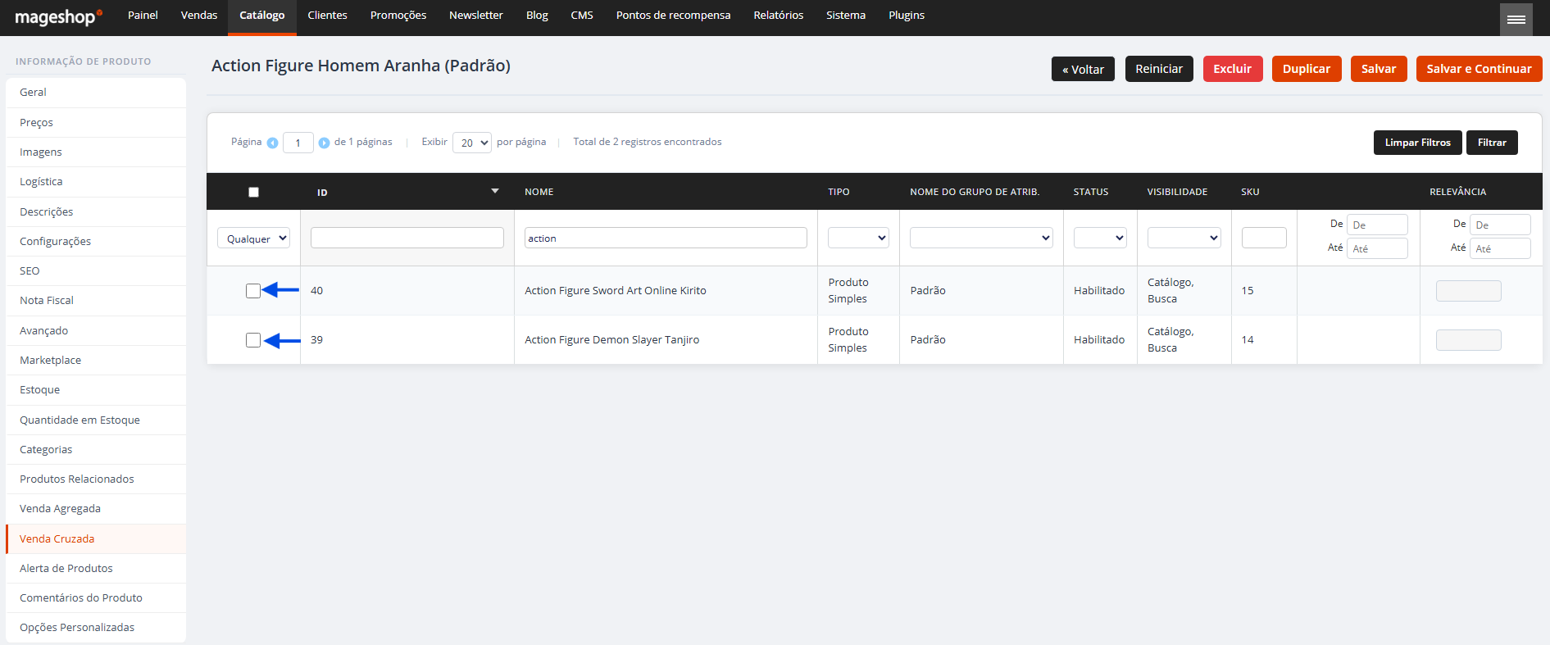Sort by ID column arrow
1550x645 pixels.
(x=495, y=191)
